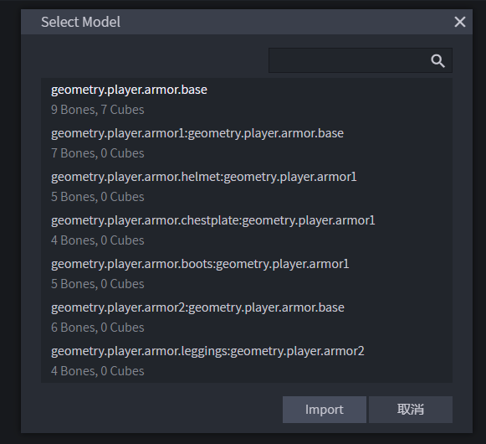486x444 pixels.
Task: Pick the armor.chestplate geometry model
Action: pyautogui.click(x=247, y=230)
